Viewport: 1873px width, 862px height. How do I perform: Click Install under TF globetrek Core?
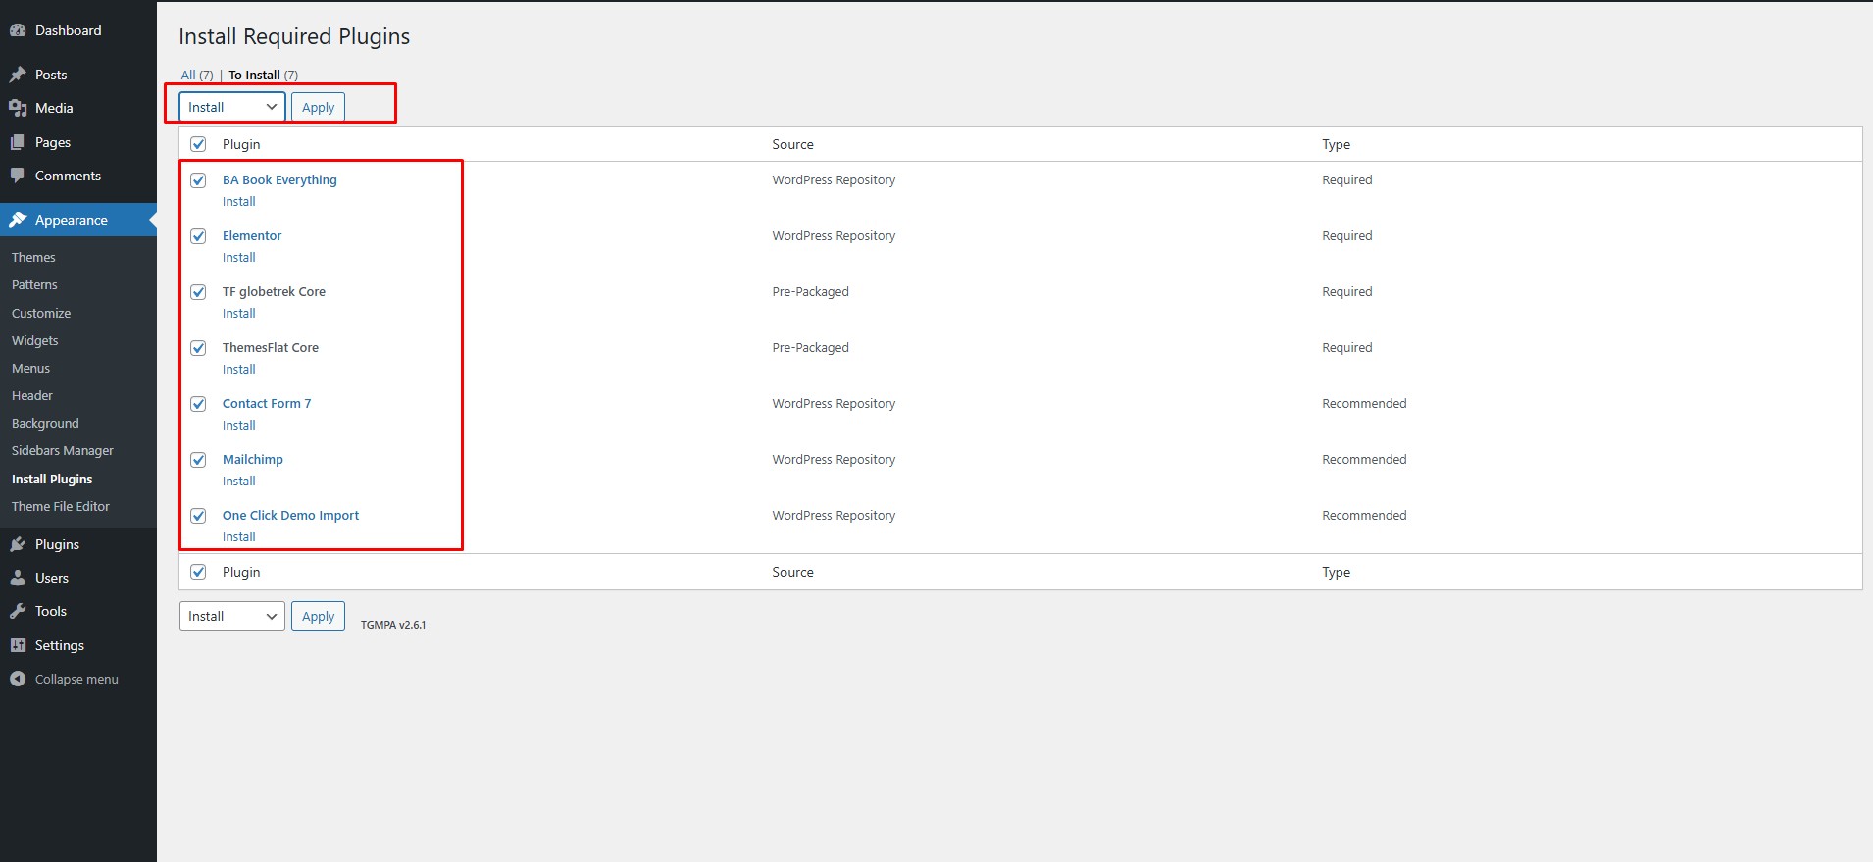click(239, 314)
